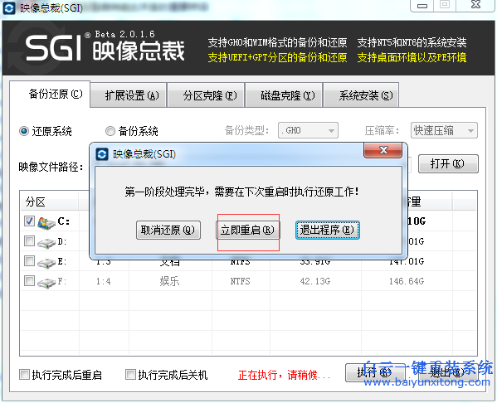
Task: Check the D: partition checkbox
Action: (30, 241)
